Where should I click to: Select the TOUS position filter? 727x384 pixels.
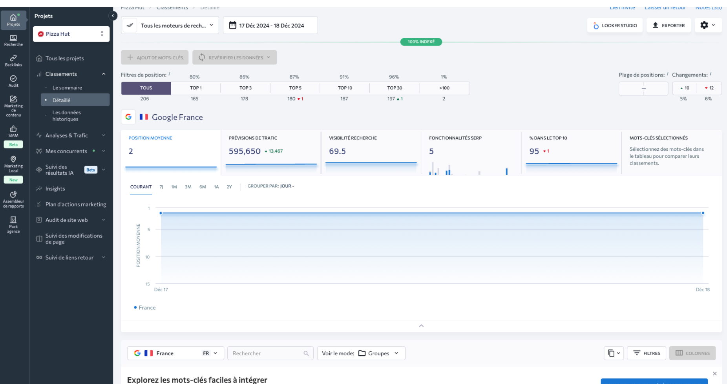click(146, 88)
